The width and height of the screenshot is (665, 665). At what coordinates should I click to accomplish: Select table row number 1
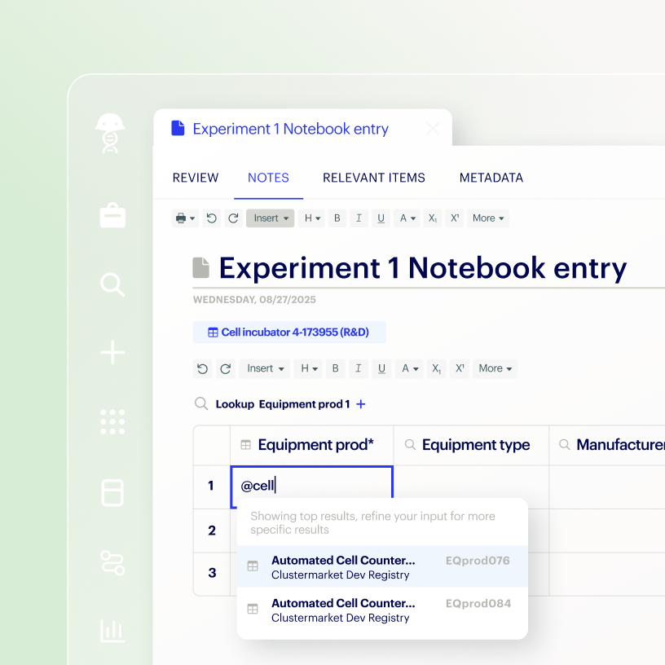[212, 486]
